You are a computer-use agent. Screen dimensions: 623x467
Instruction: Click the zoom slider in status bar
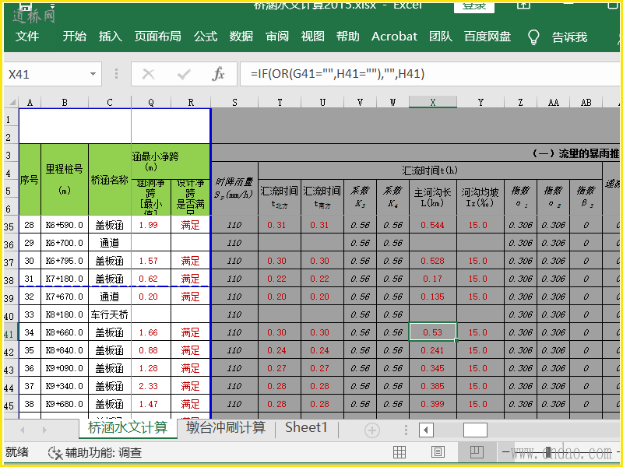[x=548, y=452]
